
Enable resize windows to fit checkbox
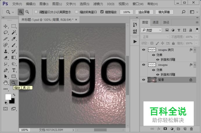[x=36, y=12]
